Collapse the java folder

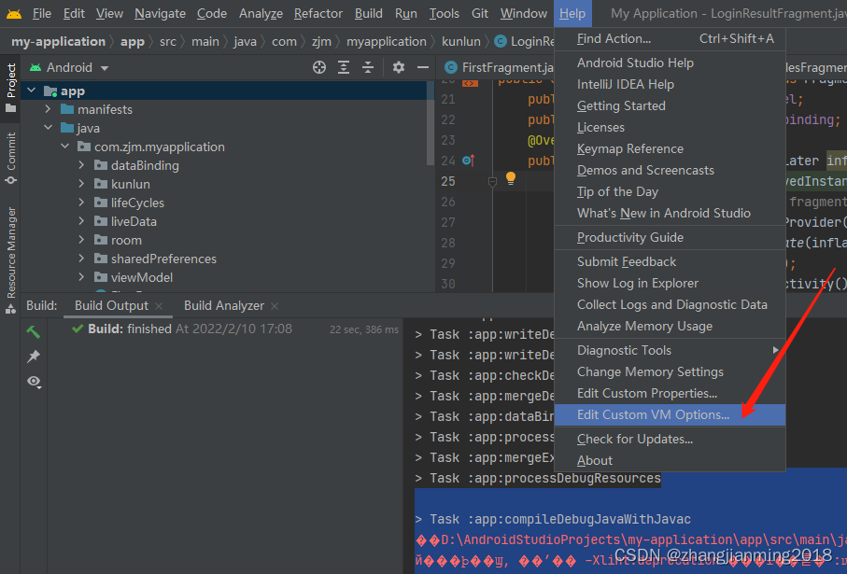48,128
